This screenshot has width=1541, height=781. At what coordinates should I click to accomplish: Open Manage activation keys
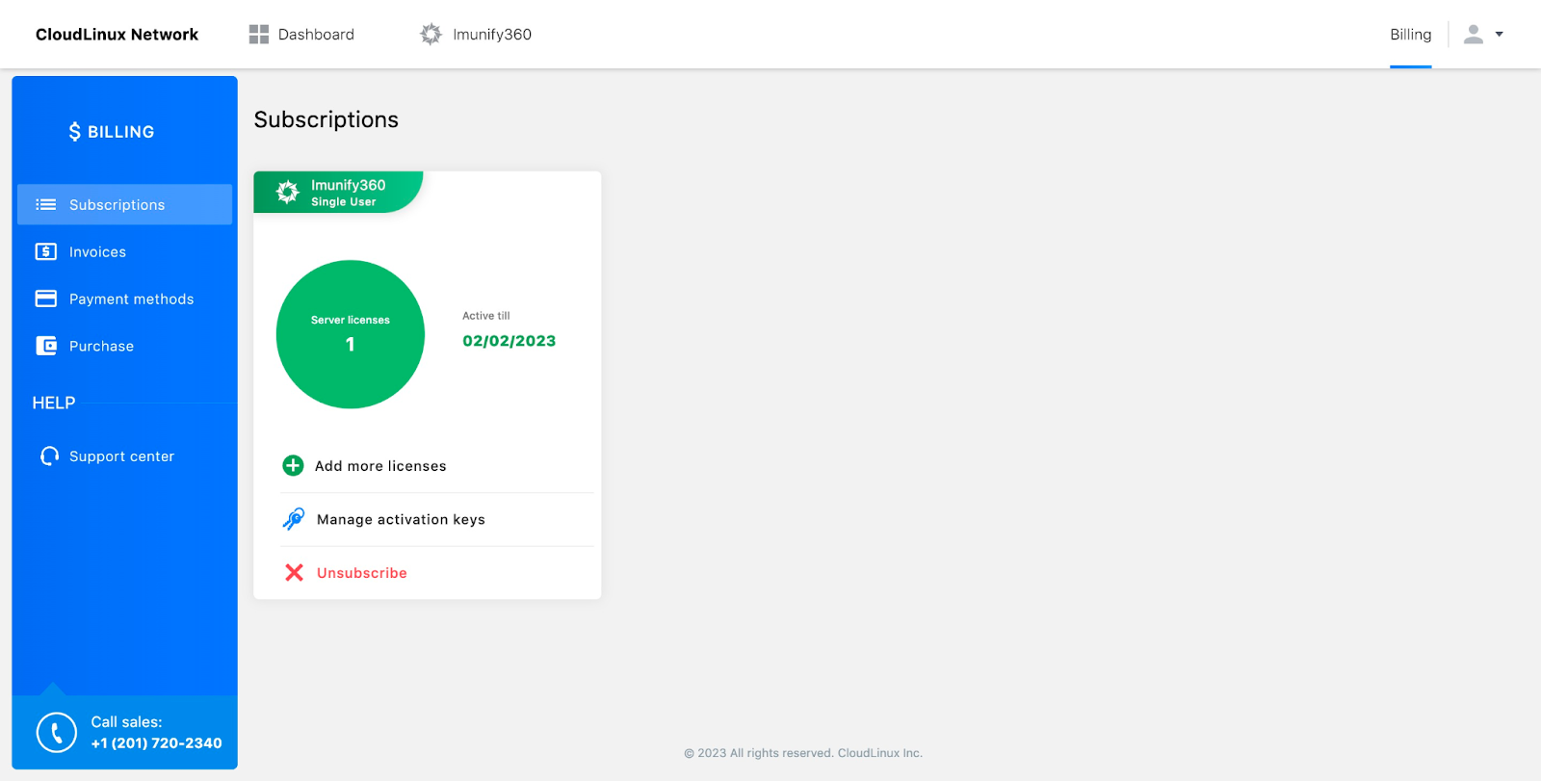(401, 519)
